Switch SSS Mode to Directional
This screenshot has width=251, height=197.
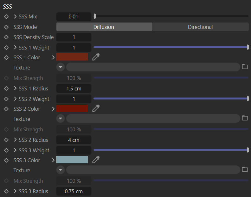201,27
